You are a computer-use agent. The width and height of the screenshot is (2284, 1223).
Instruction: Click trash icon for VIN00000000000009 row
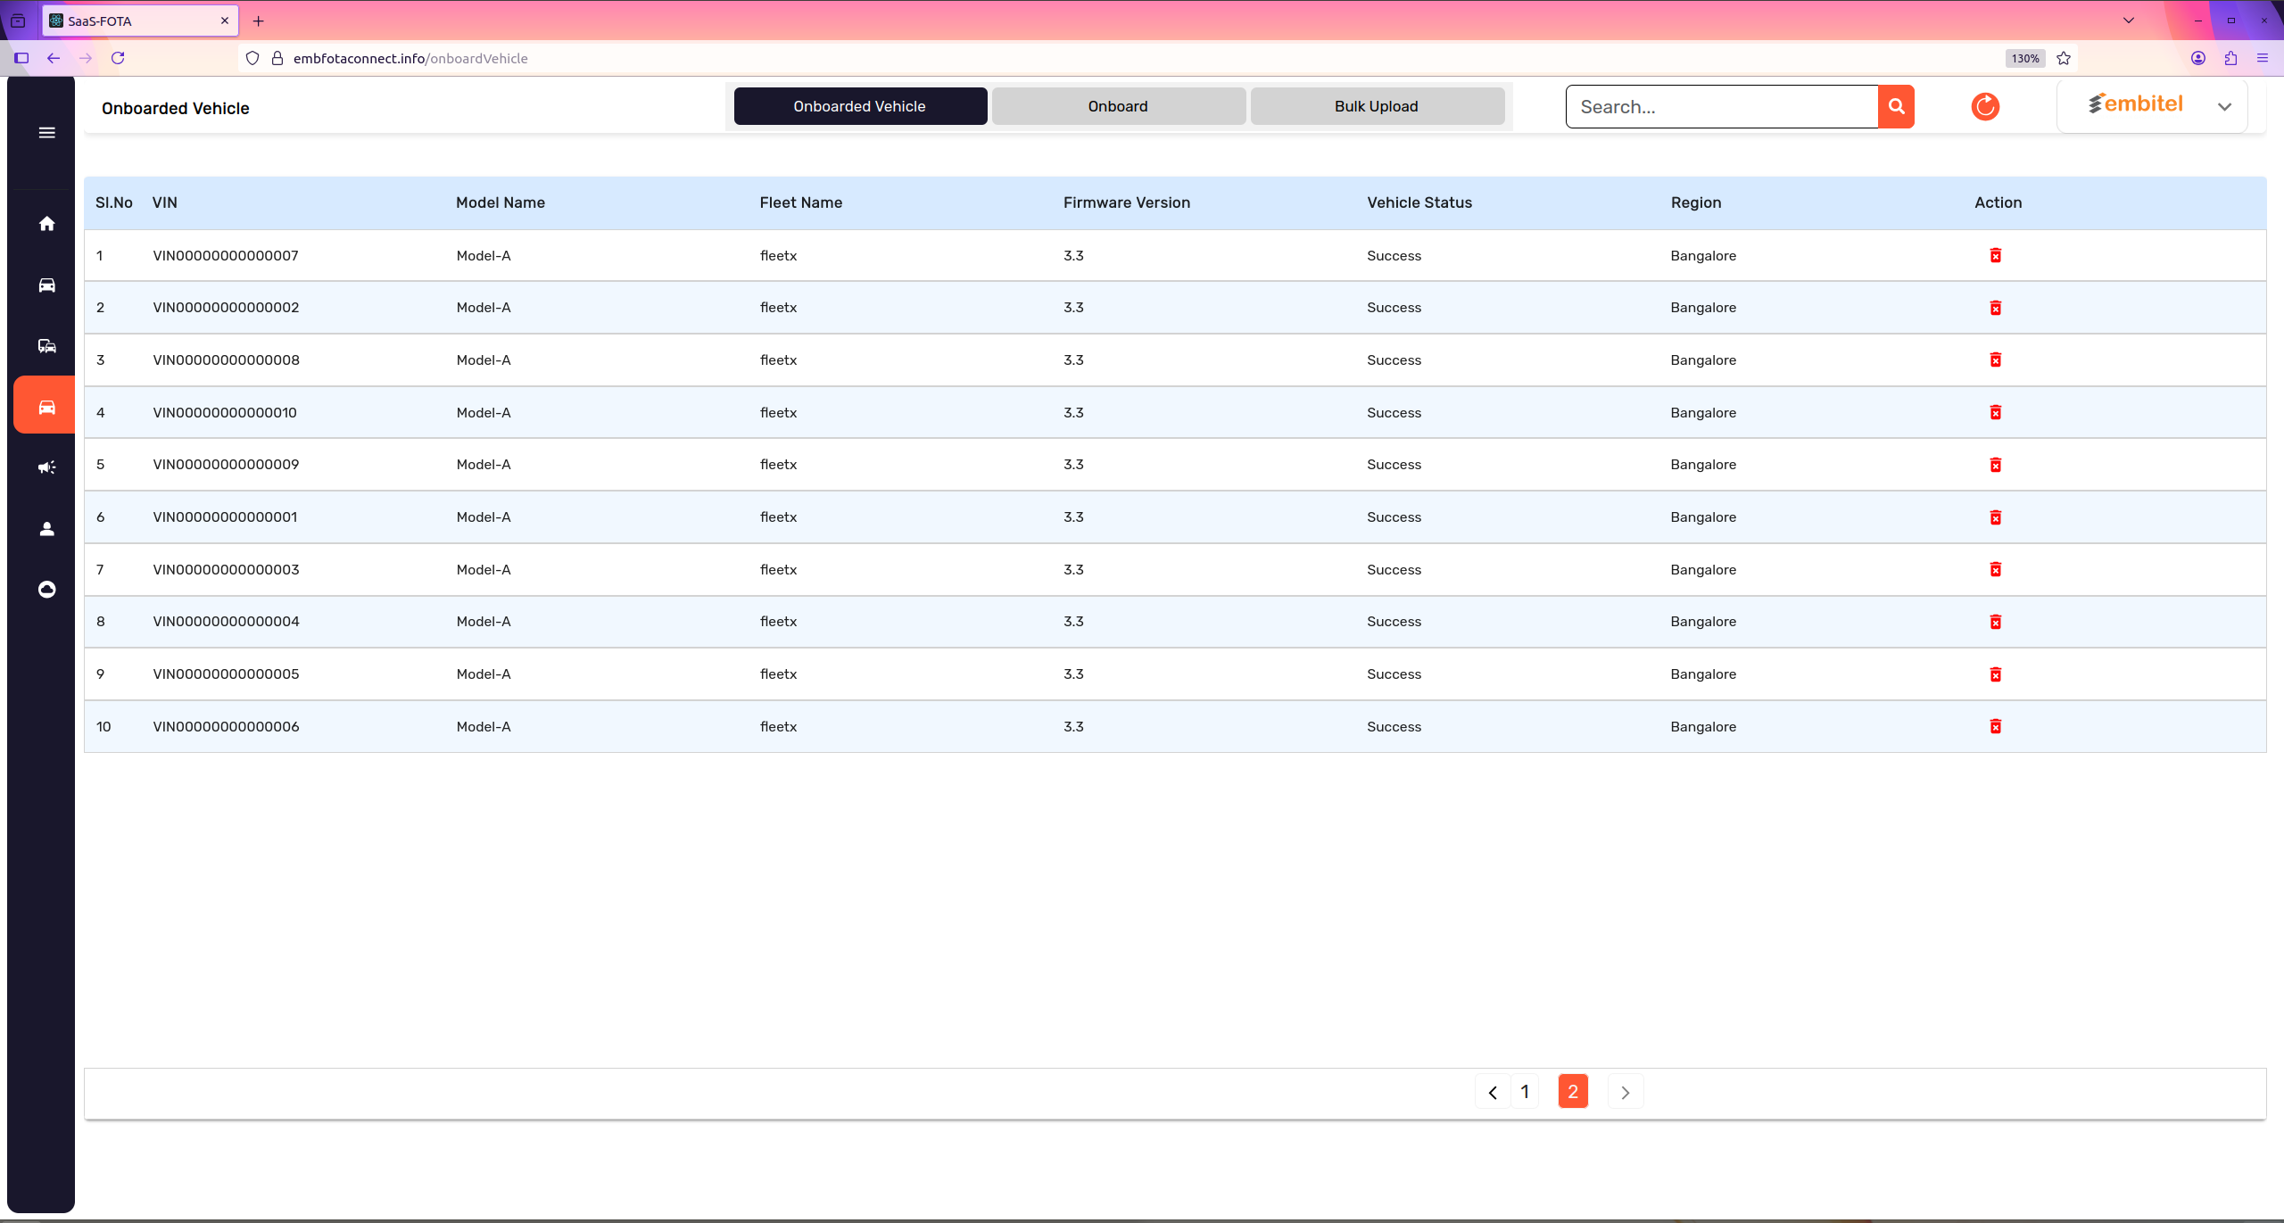pyautogui.click(x=1996, y=465)
